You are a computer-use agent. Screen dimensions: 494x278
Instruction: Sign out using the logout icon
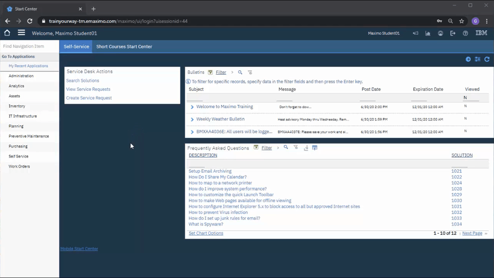pyautogui.click(x=453, y=33)
